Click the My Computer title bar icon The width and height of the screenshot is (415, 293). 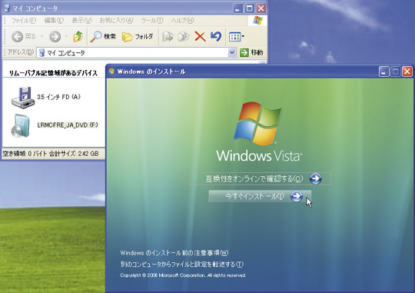[x=7, y=8]
